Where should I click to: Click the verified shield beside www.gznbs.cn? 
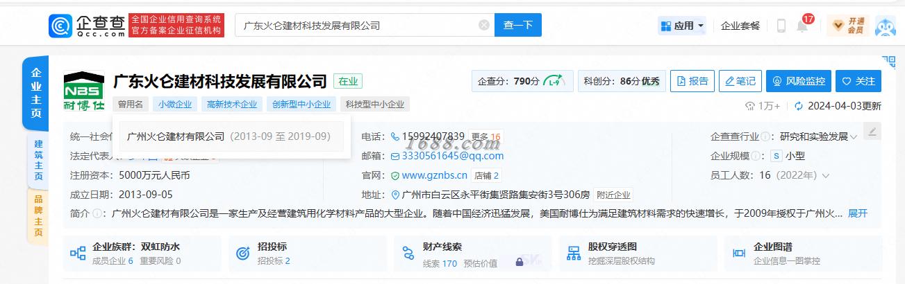tap(395, 175)
